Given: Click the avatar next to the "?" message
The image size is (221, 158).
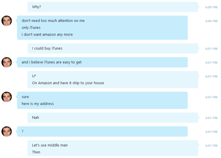Looking at the screenshot, I should coord(7,131).
